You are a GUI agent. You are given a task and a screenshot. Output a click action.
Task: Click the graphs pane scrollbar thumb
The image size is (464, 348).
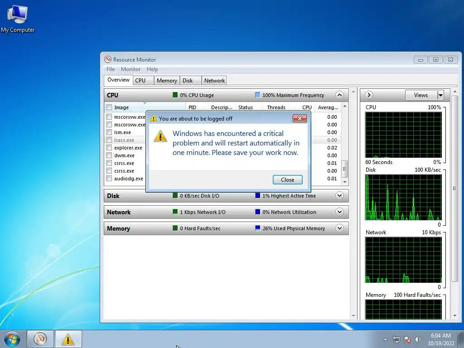tap(454, 188)
